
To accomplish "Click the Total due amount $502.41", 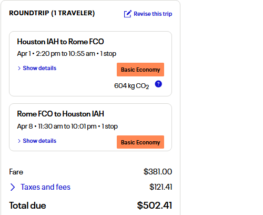I will point(155,206).
